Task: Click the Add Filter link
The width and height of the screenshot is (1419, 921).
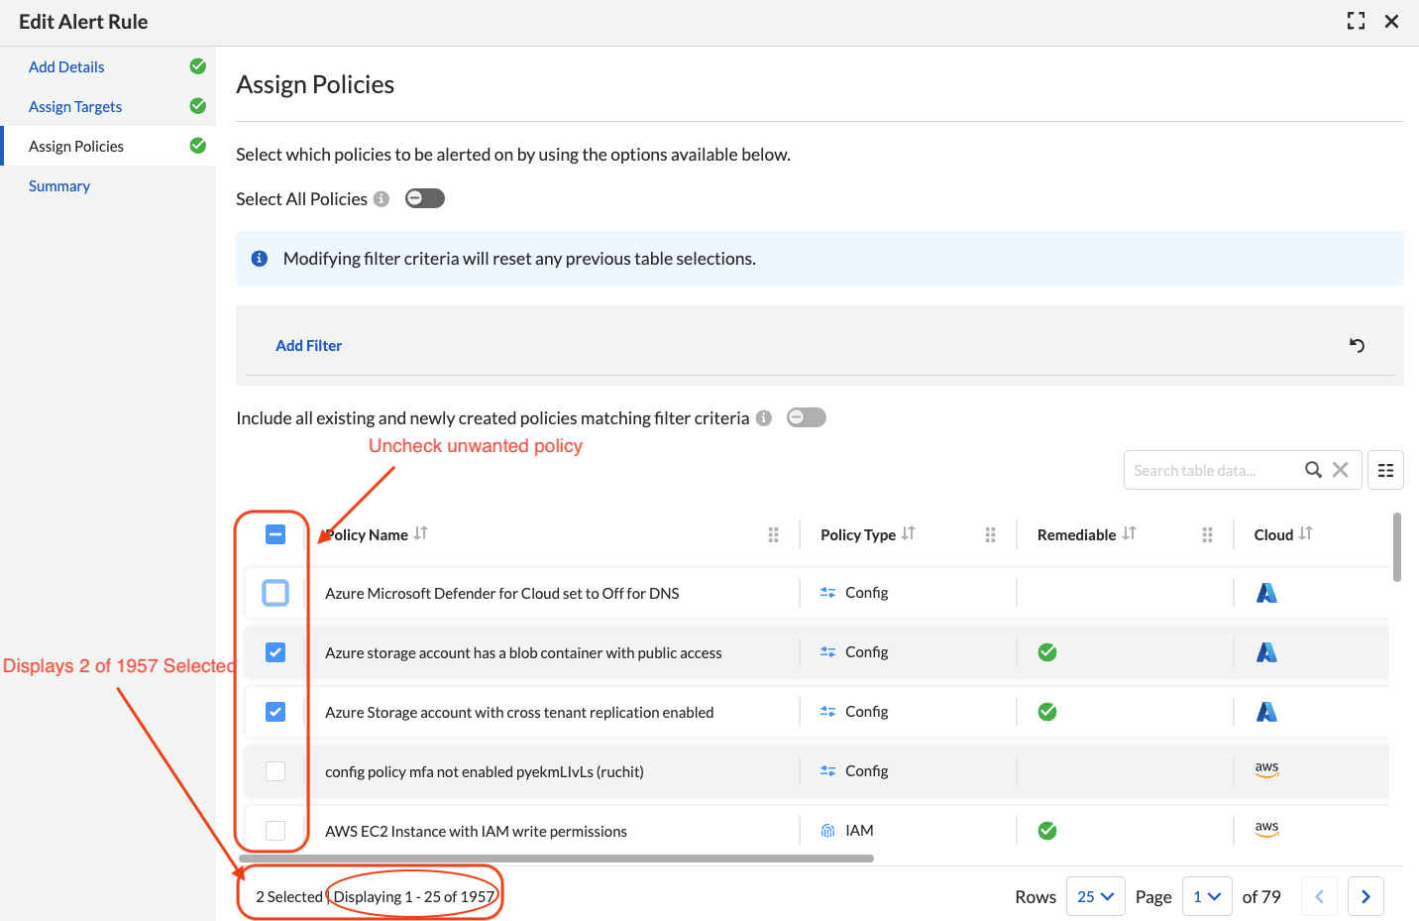Action: [x=308, y=345]
